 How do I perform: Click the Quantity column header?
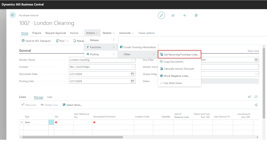(x=166, y=117)
